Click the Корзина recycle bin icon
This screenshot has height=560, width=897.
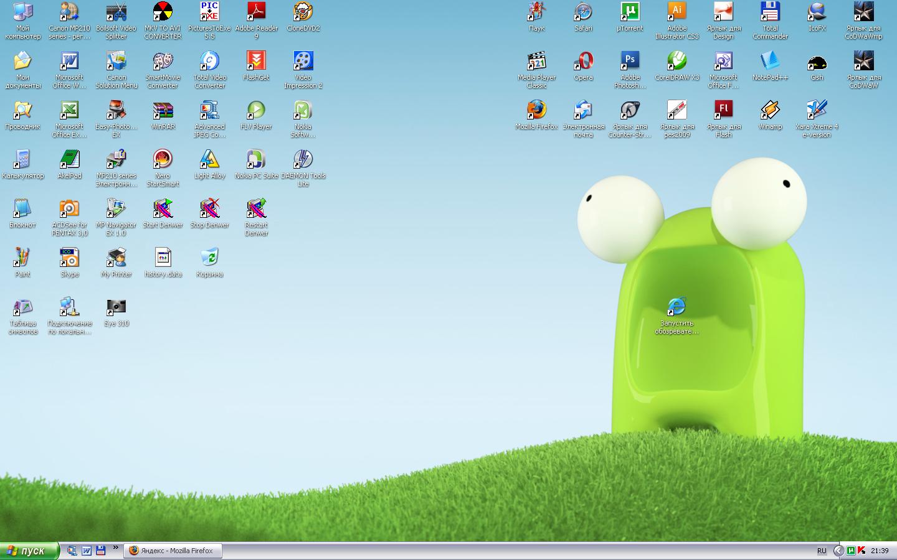click(x=209, y=258)
